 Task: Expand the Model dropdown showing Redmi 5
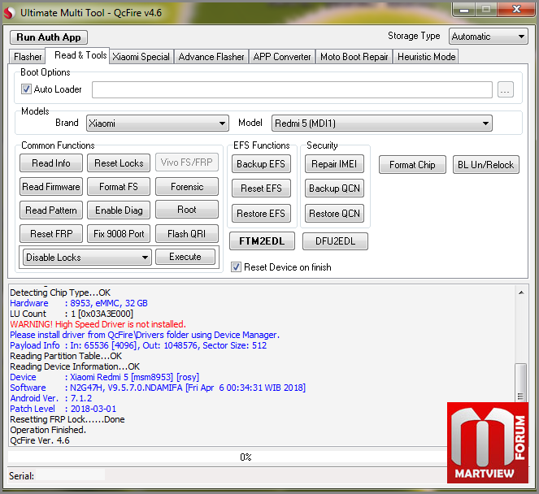coord(382,123)
